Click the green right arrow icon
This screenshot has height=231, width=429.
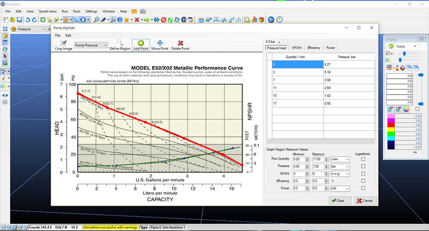(147, 20)
